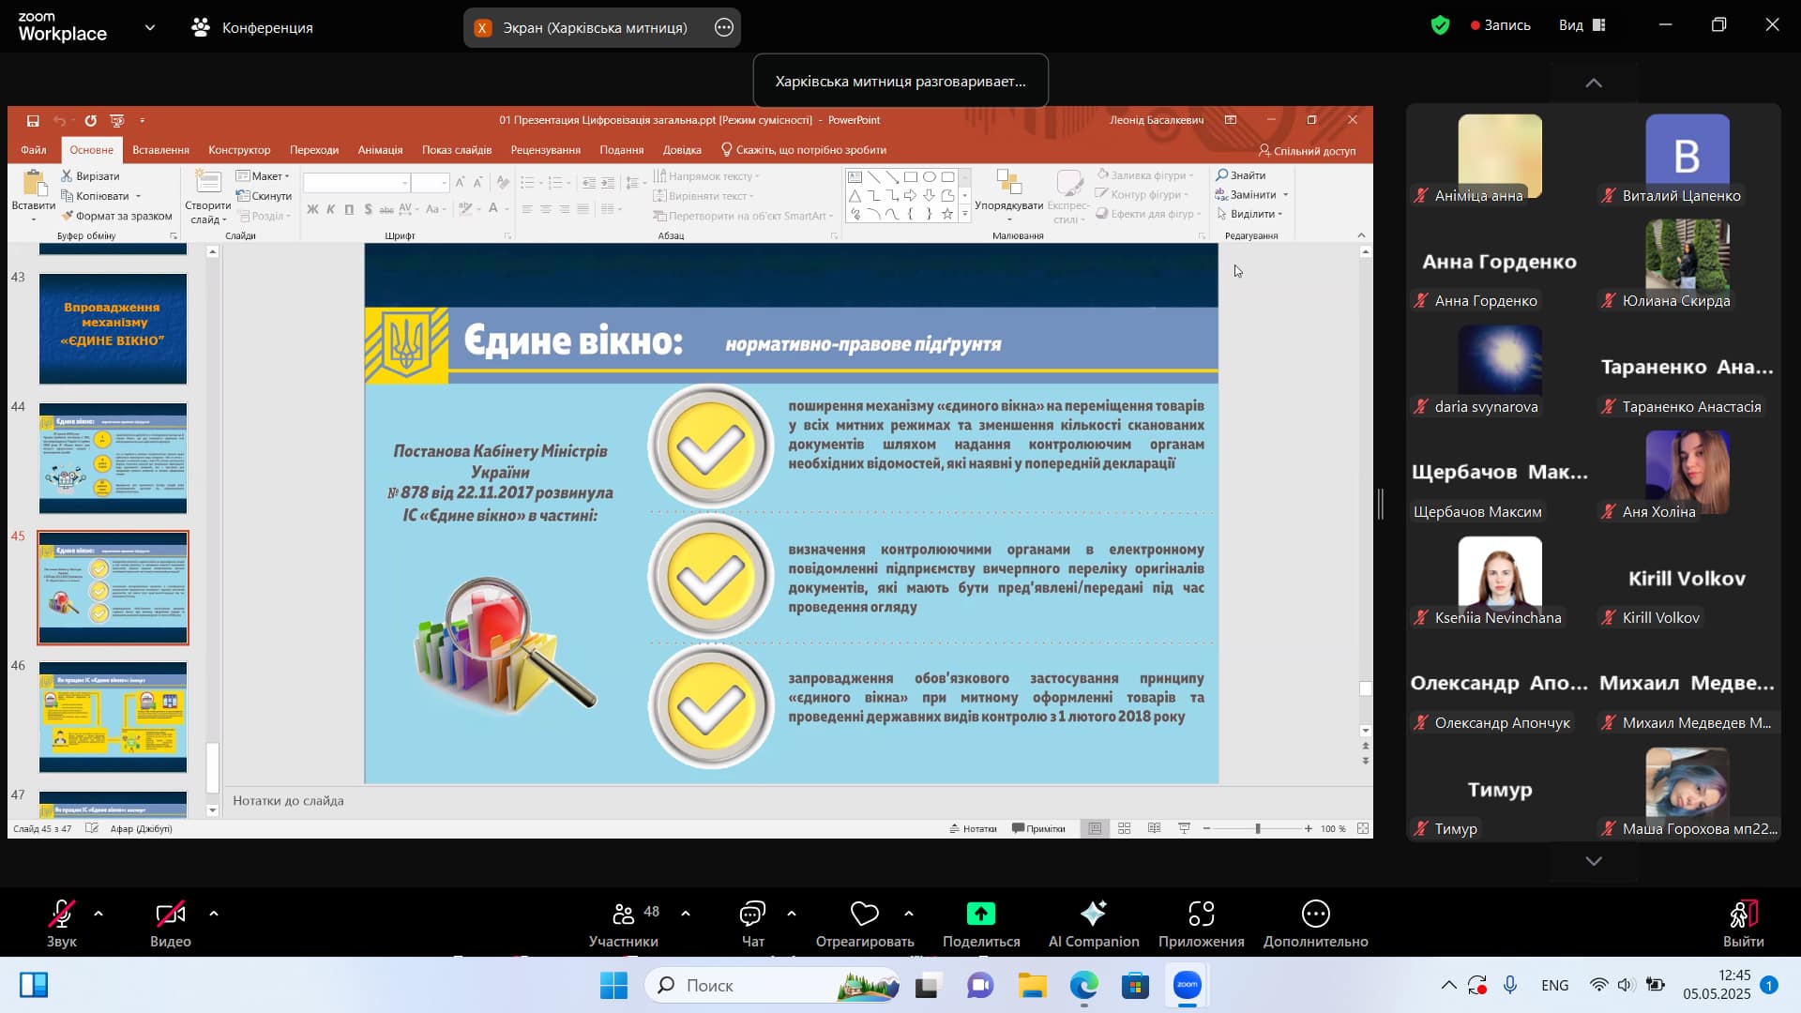Select slide 46 thumbnail
The height and width of the screenshot is (1013, 1801).
113,718
